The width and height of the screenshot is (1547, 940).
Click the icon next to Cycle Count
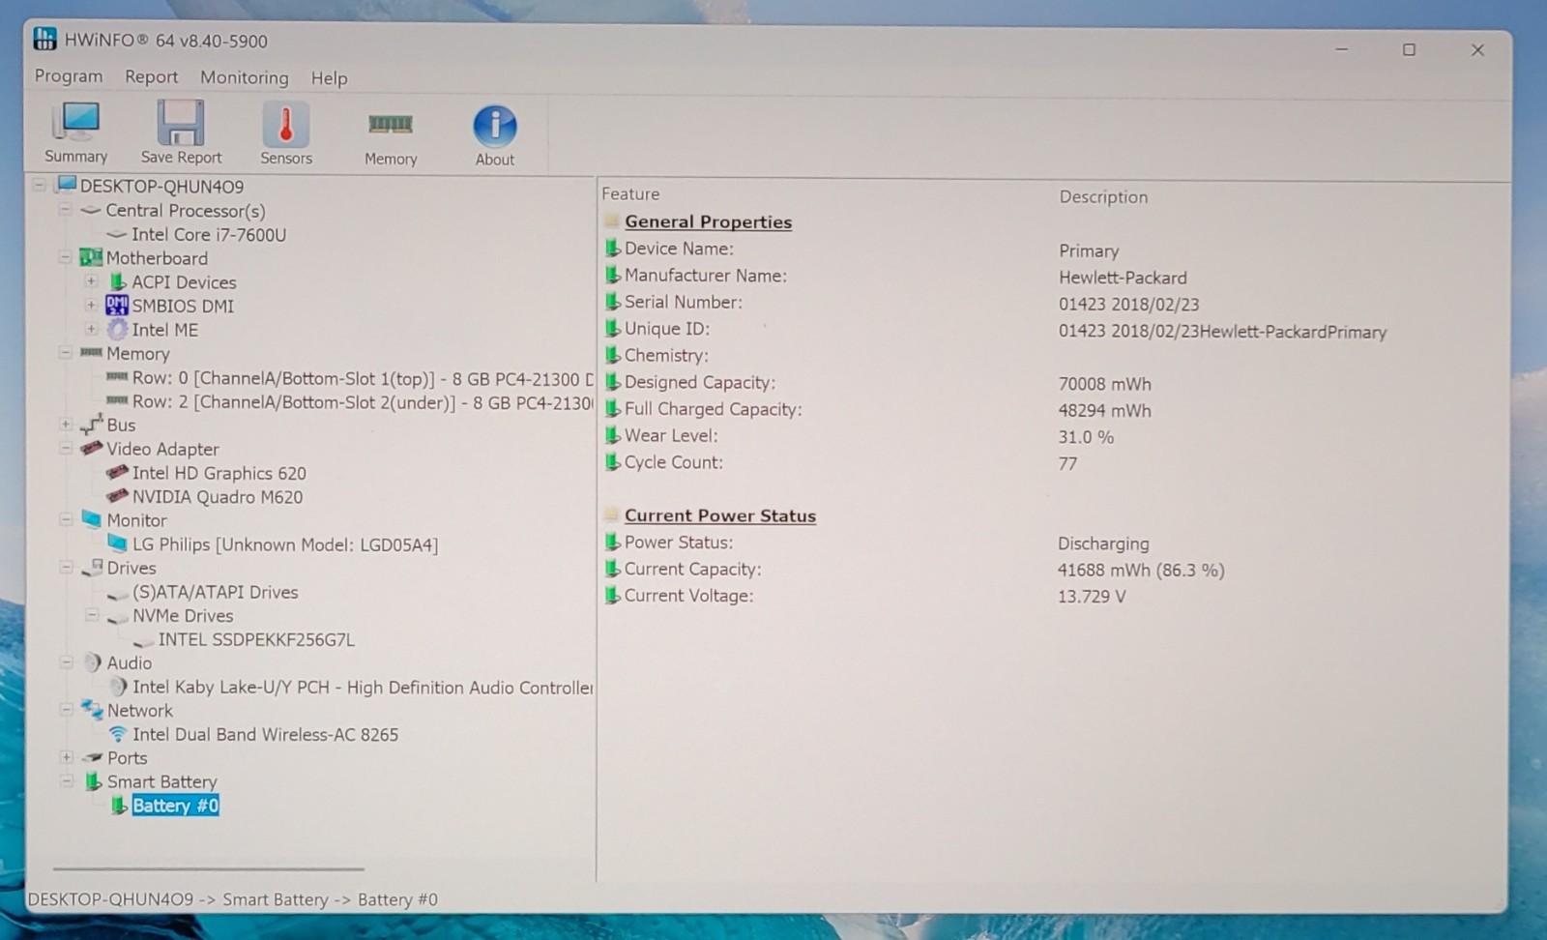click(x=612, y=462)
